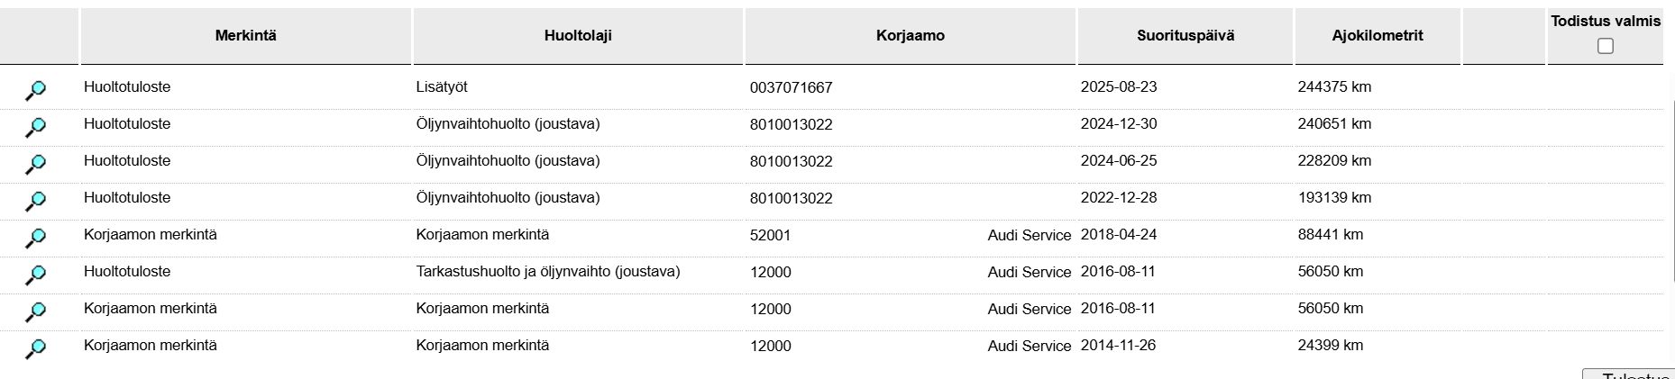Open magnifier for Tarkastushuolto ja öljynvaihto row
The height and width of the screenshot is (379, 1675).
pos(35,275)
